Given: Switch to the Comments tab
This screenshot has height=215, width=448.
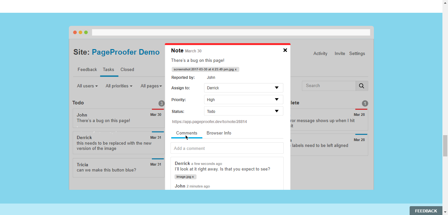Looking at the screenshot, I should click(x=187, y=133).
